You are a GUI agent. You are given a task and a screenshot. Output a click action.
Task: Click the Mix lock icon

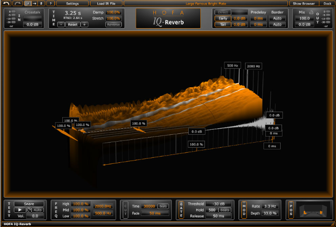click(312, 12)
